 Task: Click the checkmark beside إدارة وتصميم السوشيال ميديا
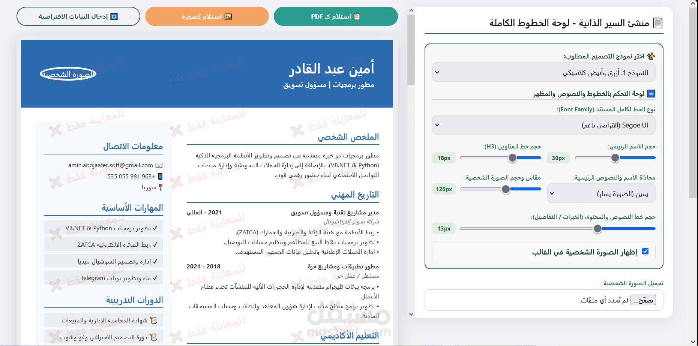tap(155, 261)
